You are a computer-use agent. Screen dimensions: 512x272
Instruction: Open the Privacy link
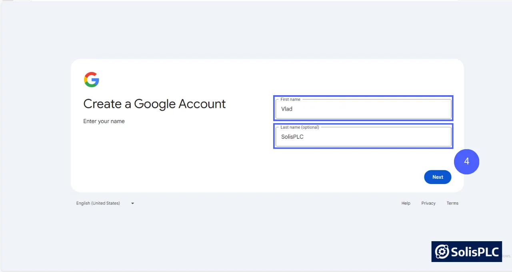[x=428, y=203]
